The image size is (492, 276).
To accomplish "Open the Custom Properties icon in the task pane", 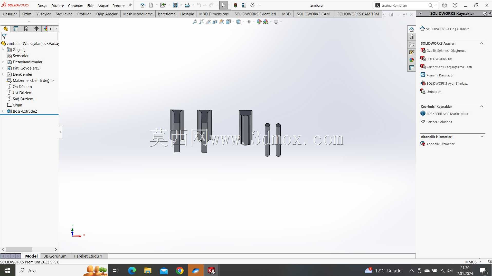I will pos(412,68).
